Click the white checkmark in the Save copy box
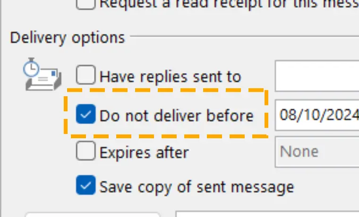359x217 pixels. pos(85,185)
